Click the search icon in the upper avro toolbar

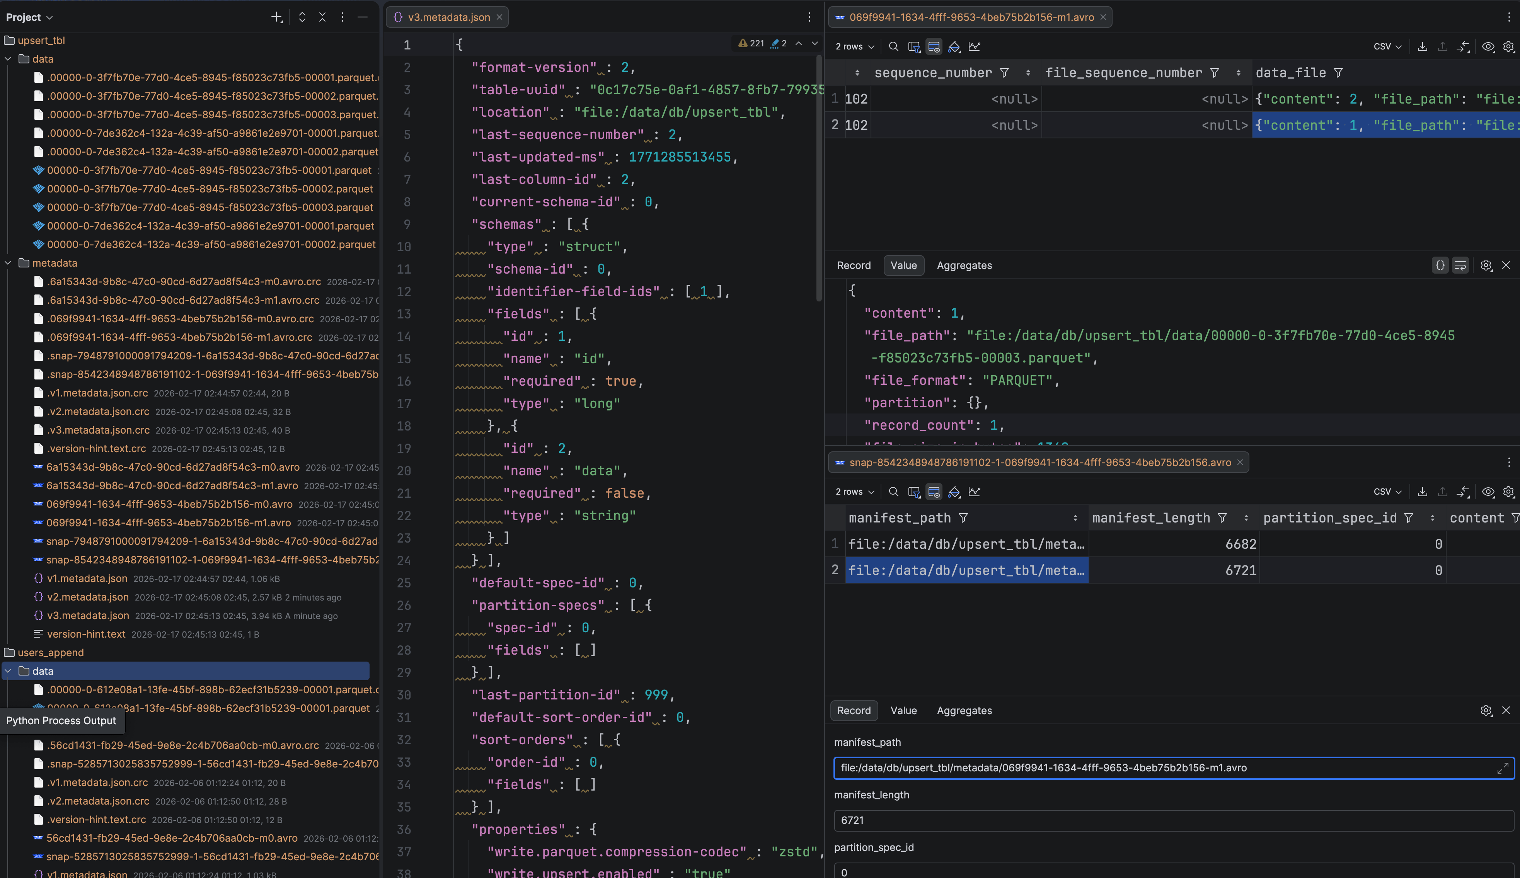pos(893,46)
